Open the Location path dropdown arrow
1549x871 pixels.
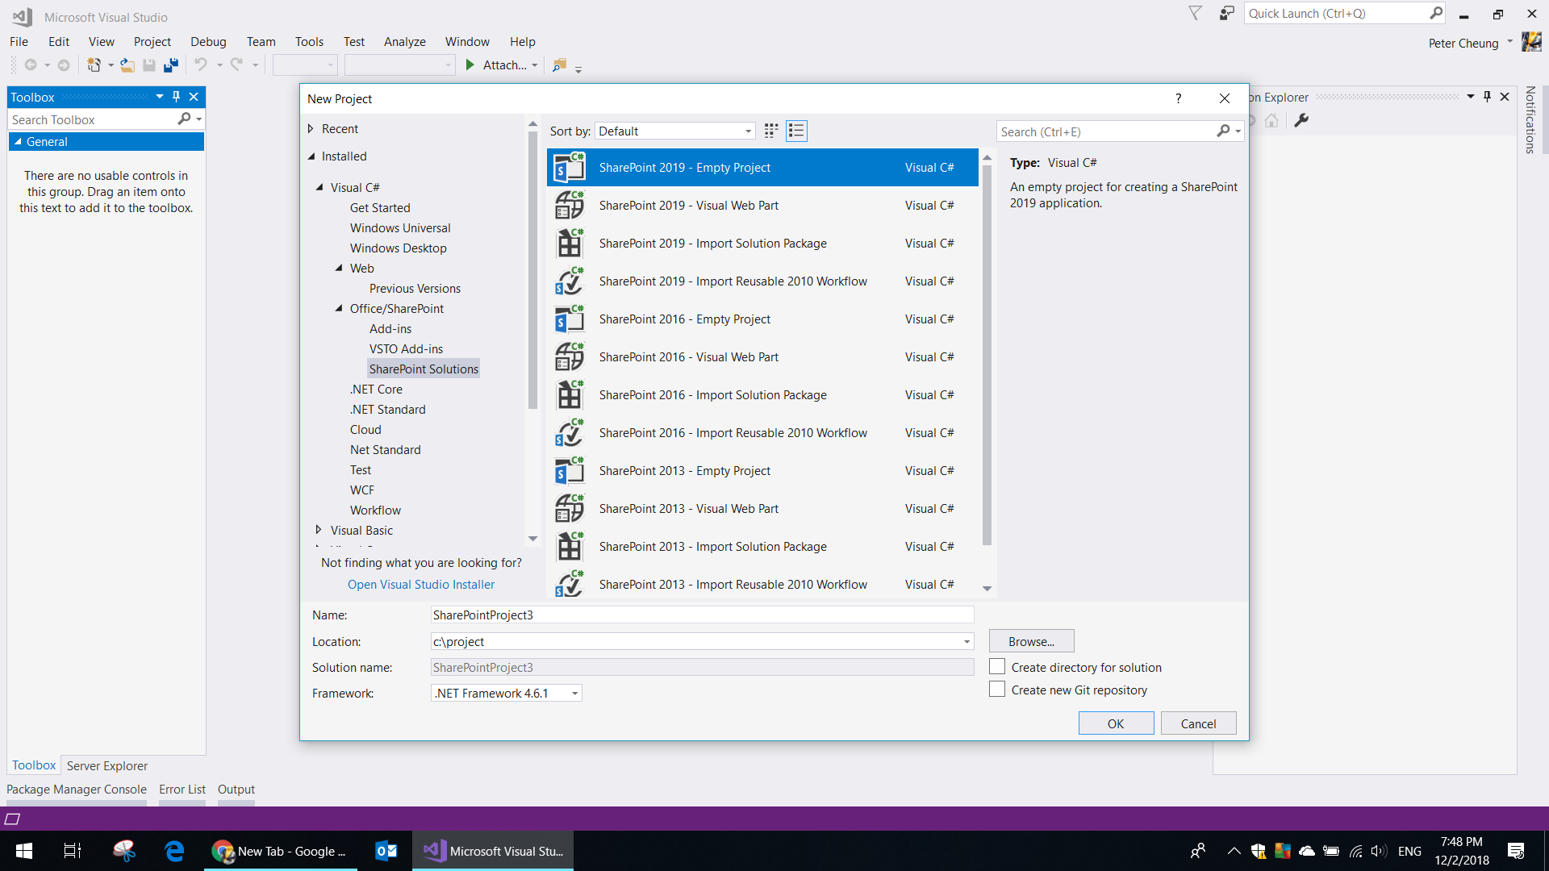click(967, 642)
